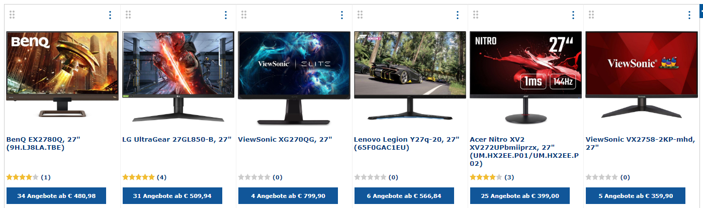The image size is (703, 208).
Task: Click 31 Angebote ab € 509,94 button
Action: tap(172, 196)
